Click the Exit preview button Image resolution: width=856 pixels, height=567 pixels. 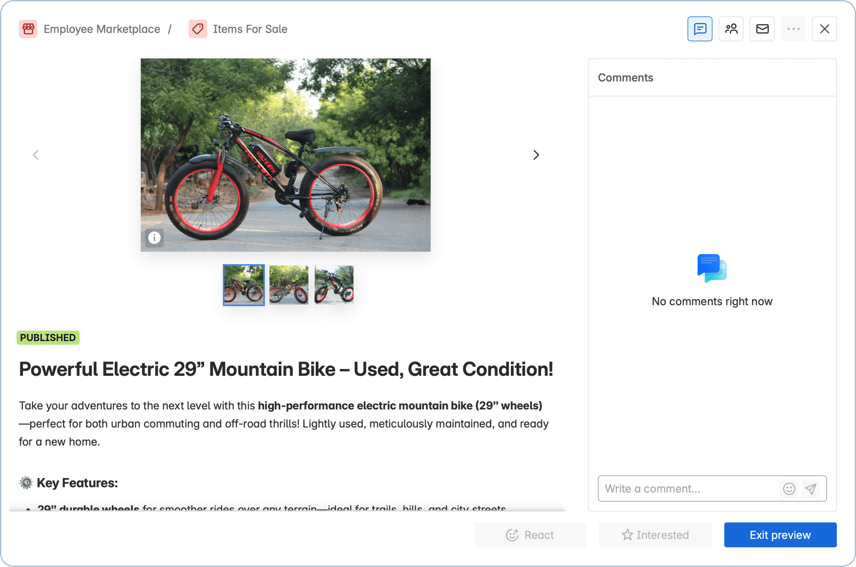[x=780, y=535]
